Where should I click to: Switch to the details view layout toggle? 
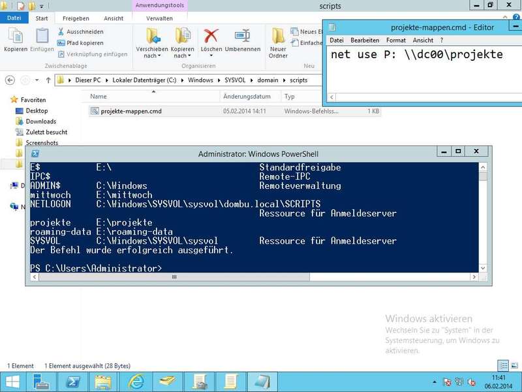point(503,365)
